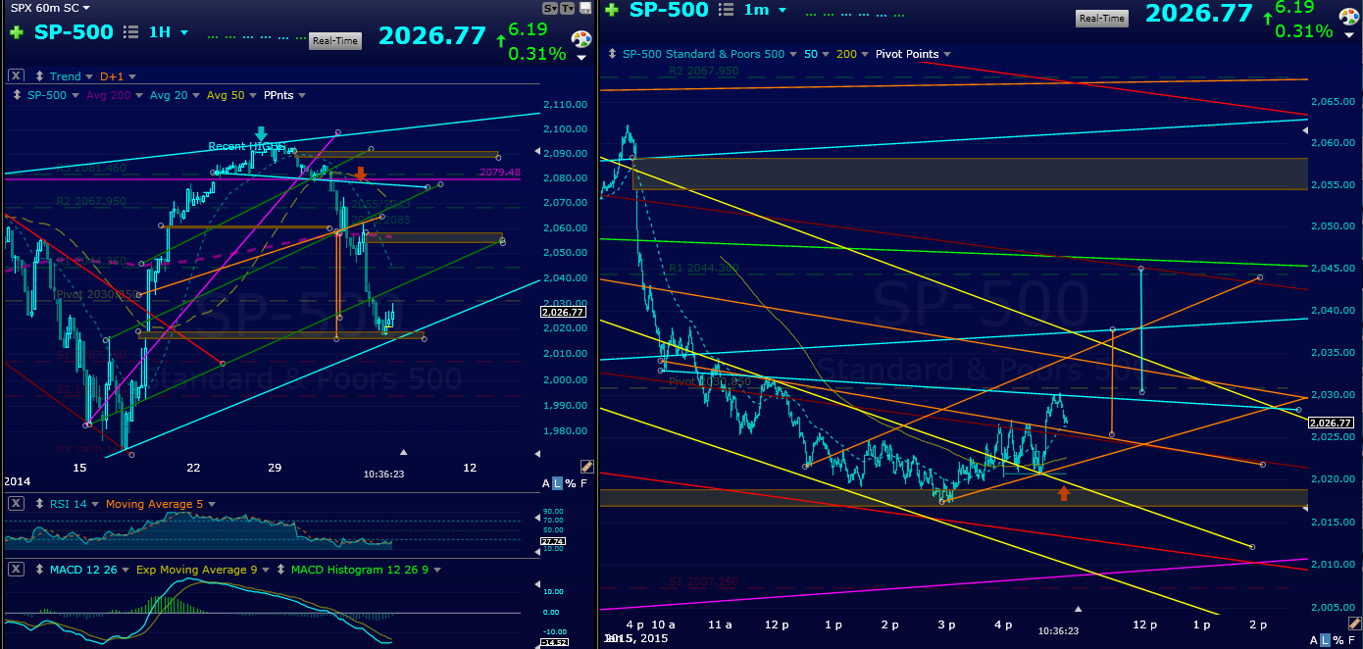Open symbol list icon on left chart
1363x649 pixels.
[131, 31]
